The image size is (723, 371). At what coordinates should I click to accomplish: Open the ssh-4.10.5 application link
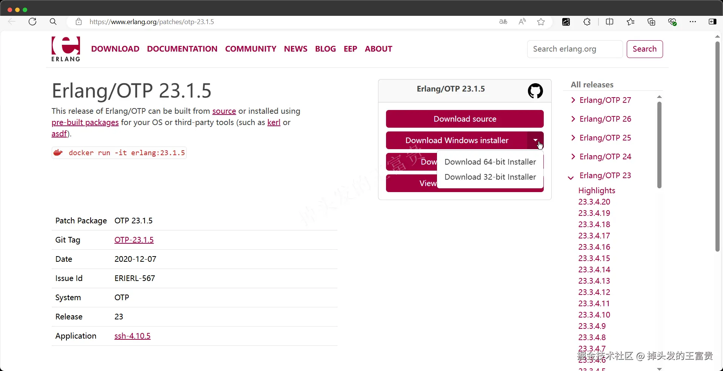point(132,336)
